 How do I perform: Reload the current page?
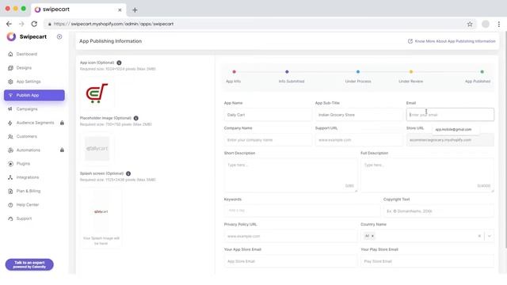(34, 24)
